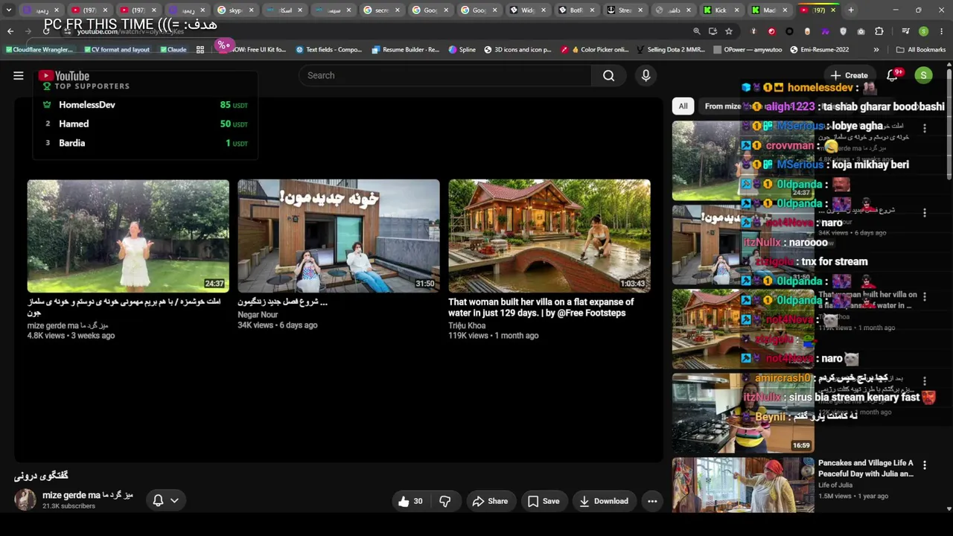Open options menu for 31:50 sidebar video
The height and width of the screenshot is (536, 953).
pos(925,212)
